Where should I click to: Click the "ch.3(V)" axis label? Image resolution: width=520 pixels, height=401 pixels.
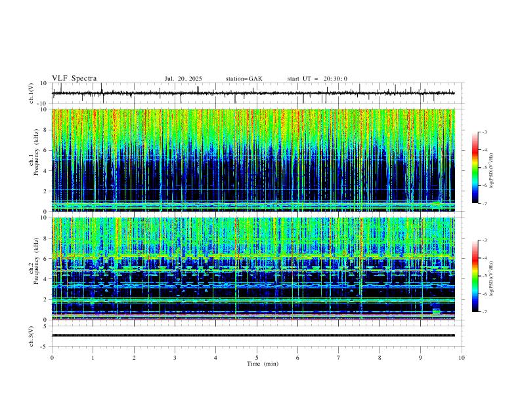coord(31,336)
